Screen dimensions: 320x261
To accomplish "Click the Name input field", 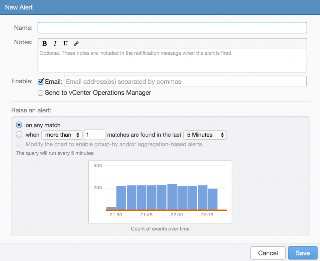I will pos(172,27).
